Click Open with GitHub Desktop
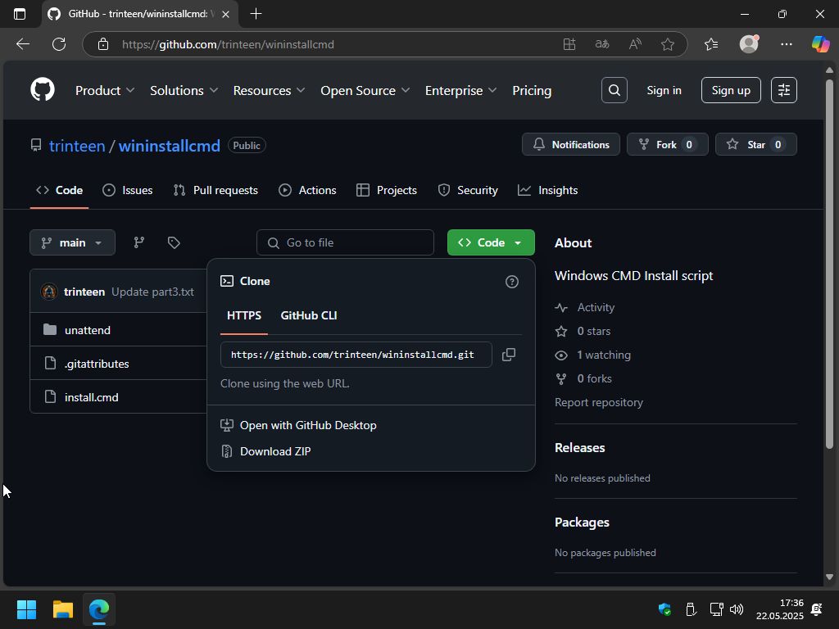The height and width of the screenshot is (629, 839). tap(307, 425)
